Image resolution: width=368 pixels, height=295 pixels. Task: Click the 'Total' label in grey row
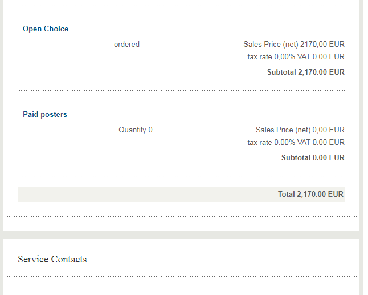[286, 195]
